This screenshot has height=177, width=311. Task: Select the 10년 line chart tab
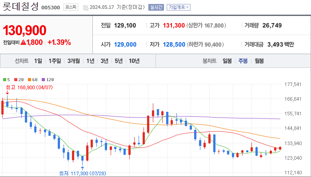(x=134, y=61)
